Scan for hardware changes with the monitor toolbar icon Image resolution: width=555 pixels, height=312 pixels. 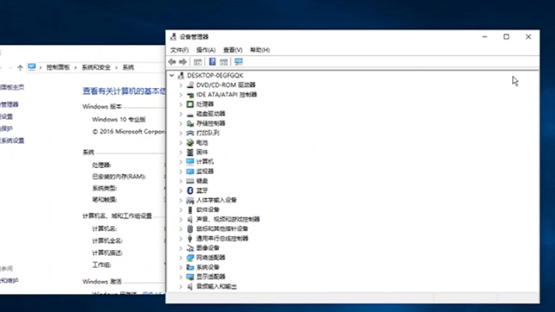[238, 62]
